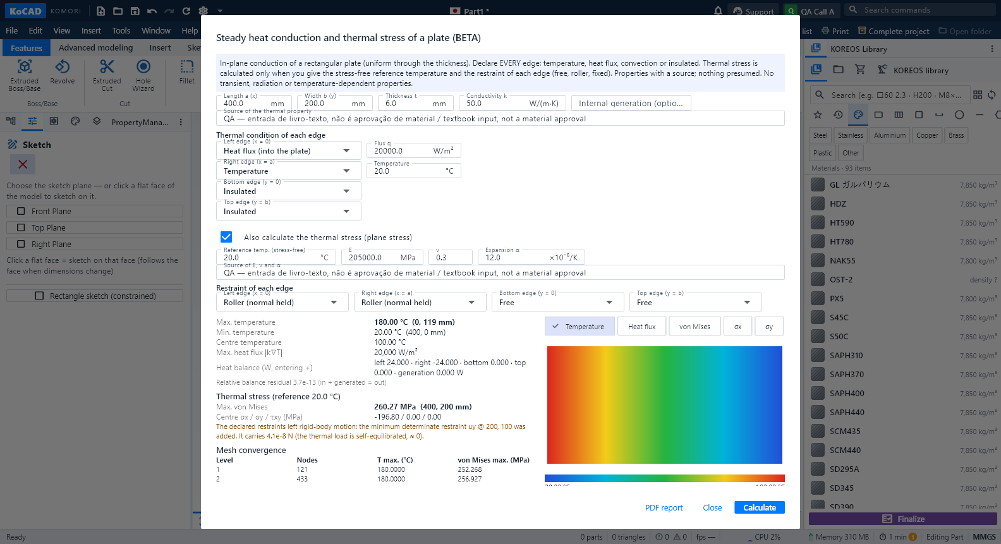The height and width of the screenshot is (544, 1001).
Task: Open Bottom edge Insulated condition dropdown
Action: pyautogui.click(x=289, y=191)
